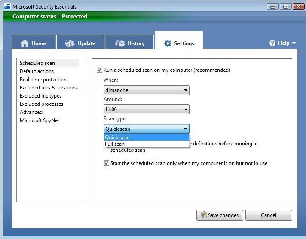Click the Scan type: label

tap(115, 119)
